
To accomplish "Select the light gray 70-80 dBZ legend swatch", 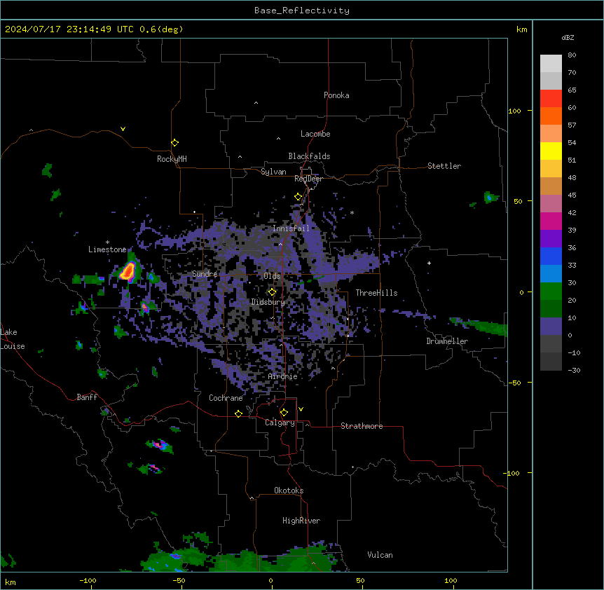I will click(x=551, y=63).
